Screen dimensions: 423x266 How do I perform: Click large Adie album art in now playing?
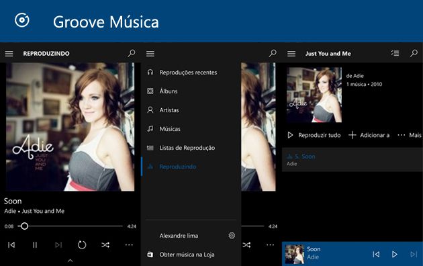[x=70, y=127]
